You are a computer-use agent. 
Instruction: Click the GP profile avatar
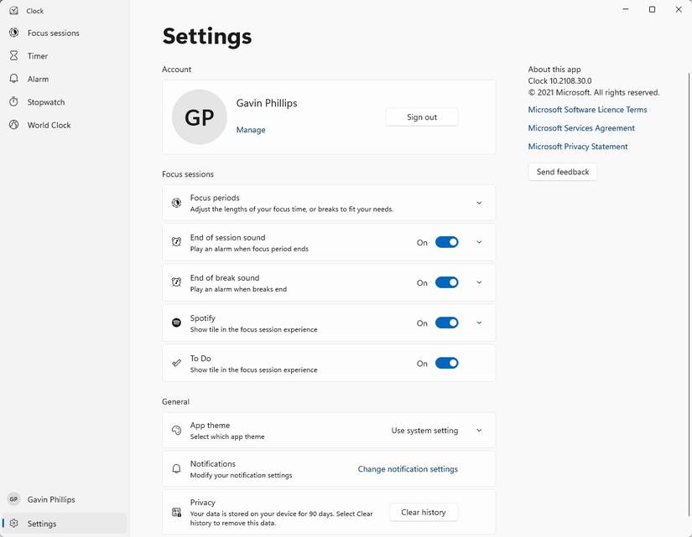tap(200, 117)
